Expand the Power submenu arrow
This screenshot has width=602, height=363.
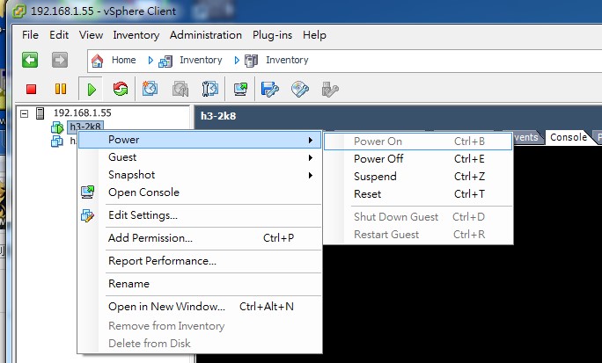point(310,140)
